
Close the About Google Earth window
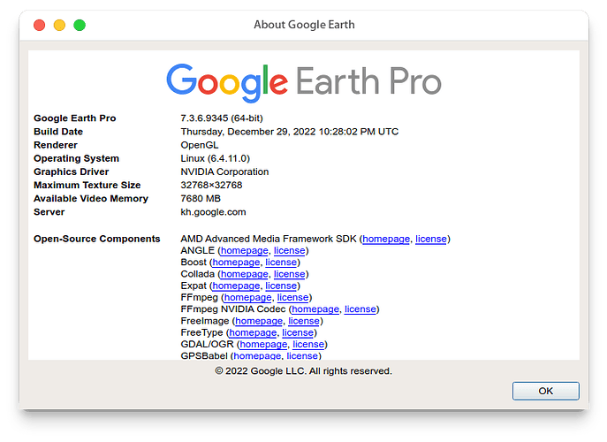[40, 25]
